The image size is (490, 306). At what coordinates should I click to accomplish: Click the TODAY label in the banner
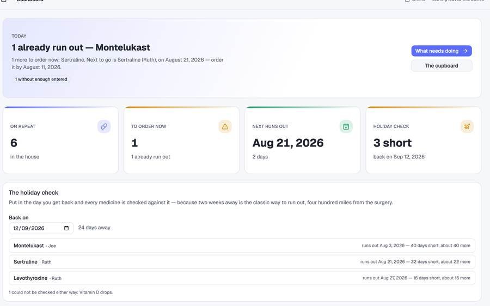coord(19,36)
